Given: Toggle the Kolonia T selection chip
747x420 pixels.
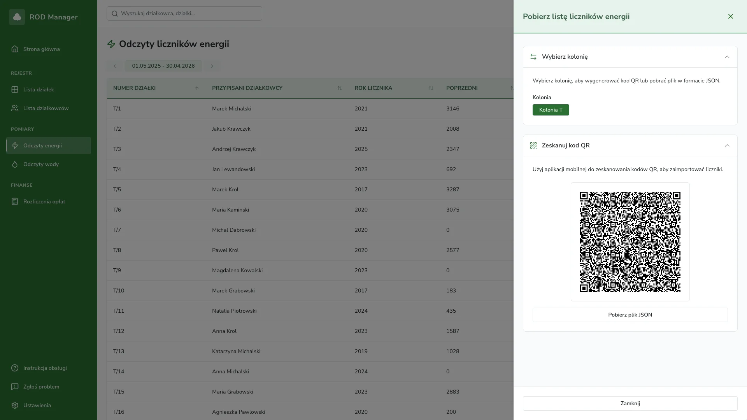Looking at the screenshot, I should [x=551, y=110].
